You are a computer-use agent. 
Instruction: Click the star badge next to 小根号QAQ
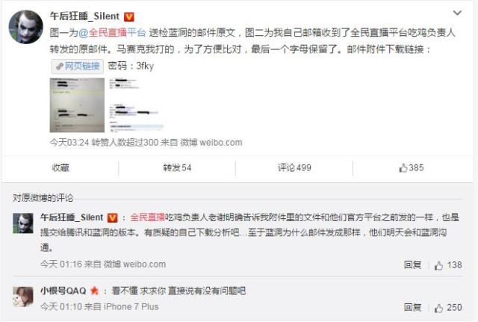click(x=95, y=291)
